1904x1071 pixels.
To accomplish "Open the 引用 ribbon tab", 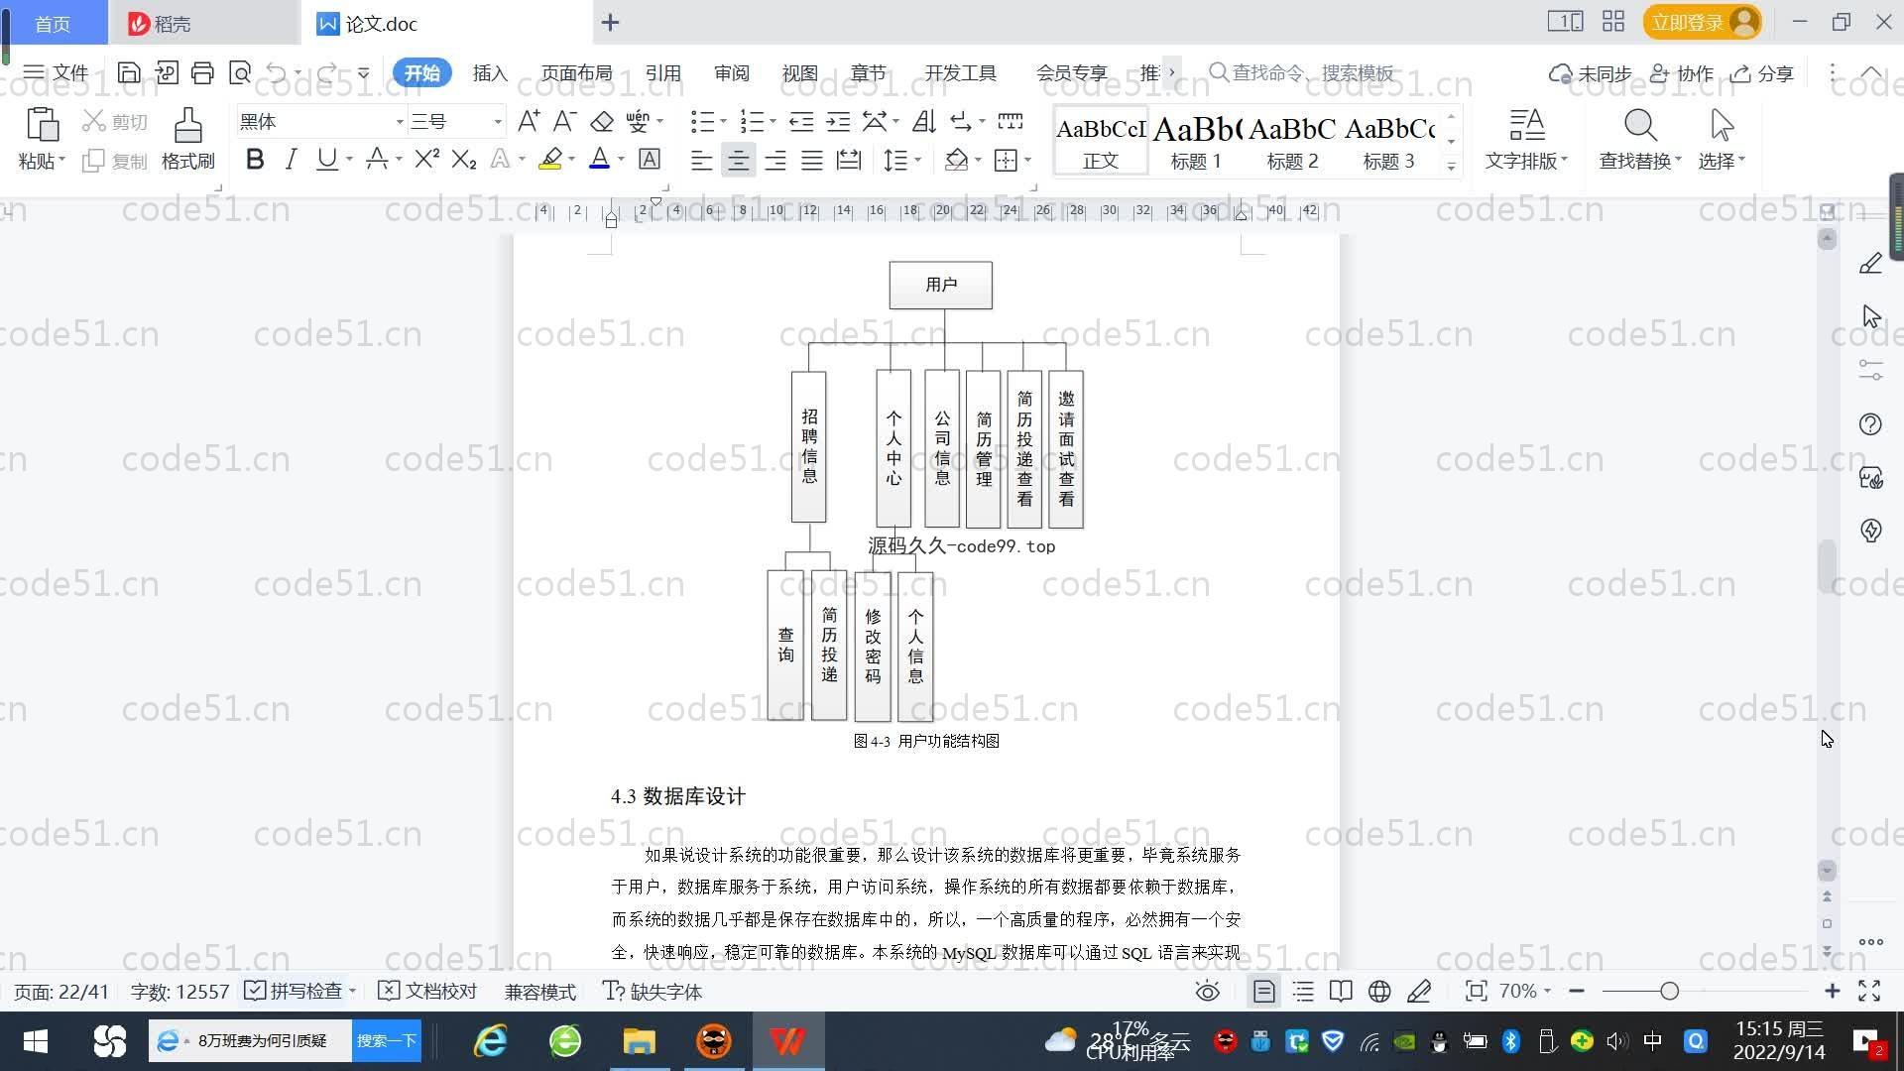I will tap(662, 73).
